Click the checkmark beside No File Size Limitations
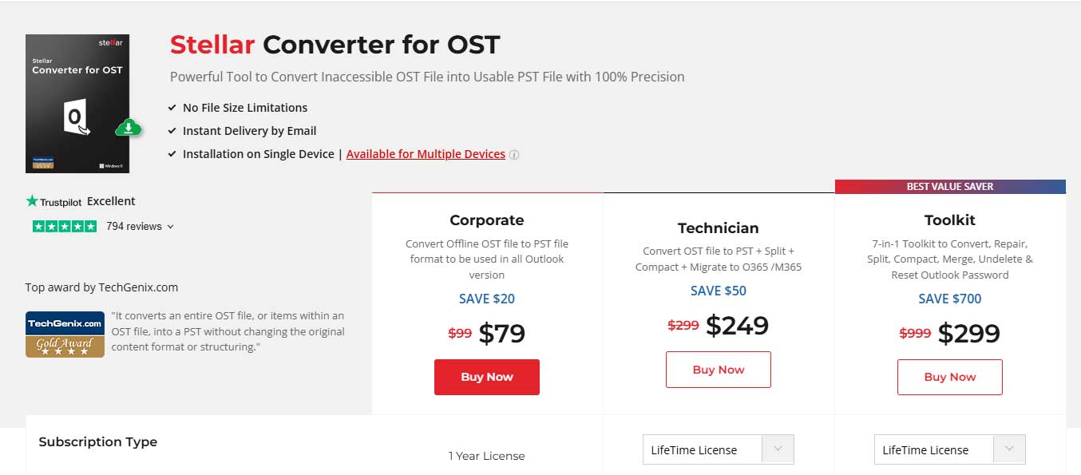This screenshot has height=475, width=1081. pyautogui.click(x=172, y=107)
